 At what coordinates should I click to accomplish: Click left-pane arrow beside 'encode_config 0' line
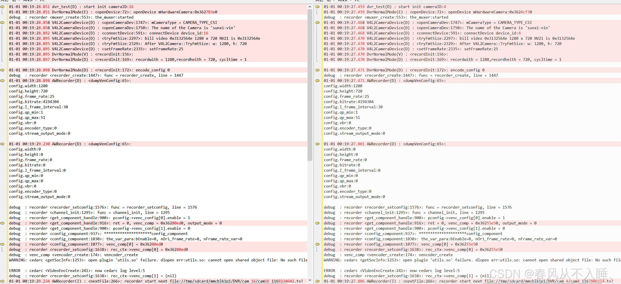(3, 70)
